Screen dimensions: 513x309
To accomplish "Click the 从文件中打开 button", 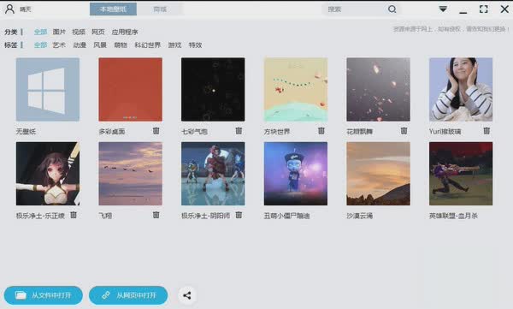I will [44, 295].
